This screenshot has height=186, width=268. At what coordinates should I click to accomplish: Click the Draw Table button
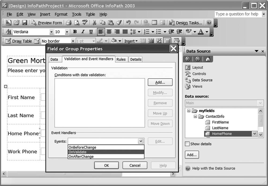(19, 41)
